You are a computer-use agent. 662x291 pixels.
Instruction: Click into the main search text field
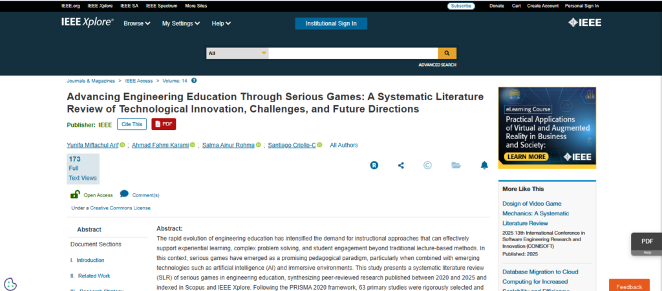tap(352, 54)
